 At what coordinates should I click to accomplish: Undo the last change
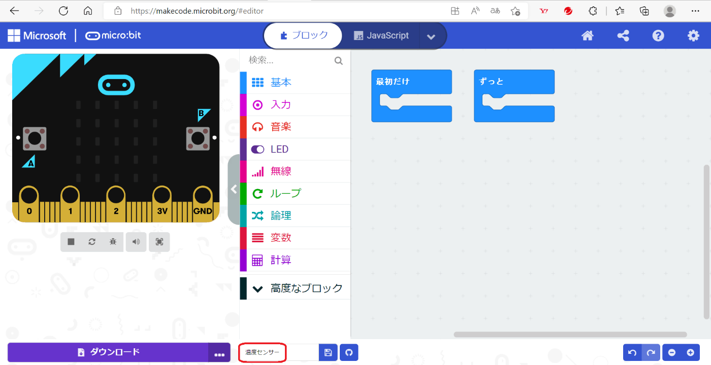632,352
